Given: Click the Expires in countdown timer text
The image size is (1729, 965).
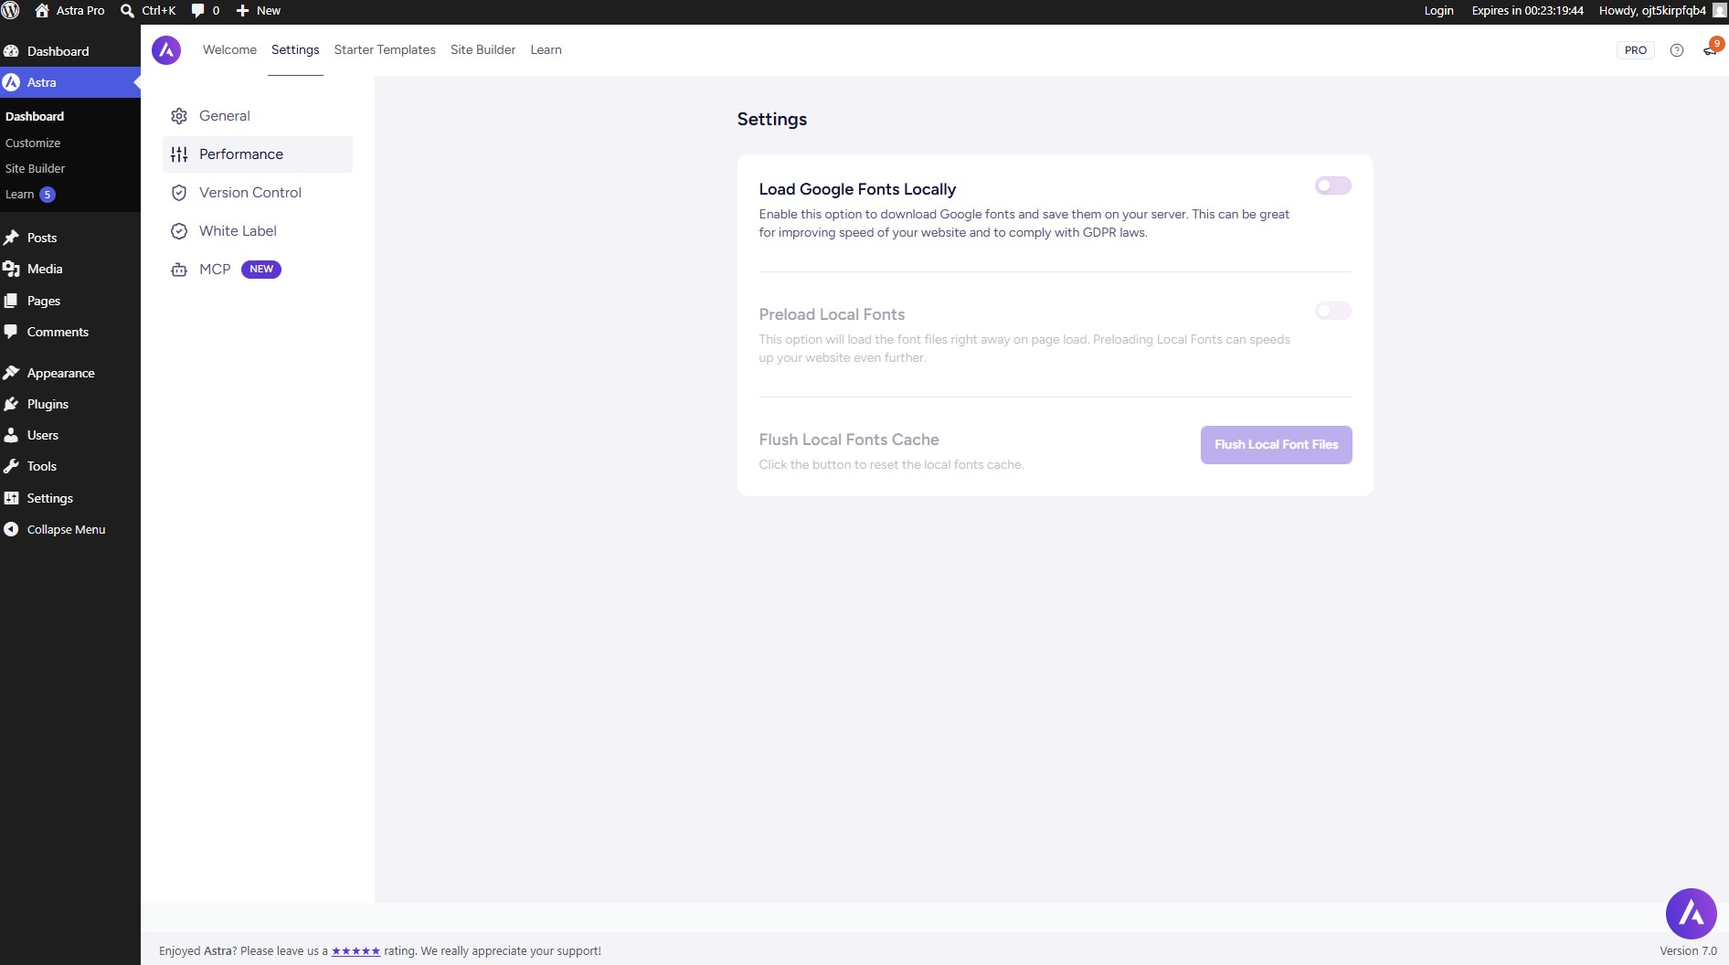Looking at the screenshot, I should [1527, 11].
